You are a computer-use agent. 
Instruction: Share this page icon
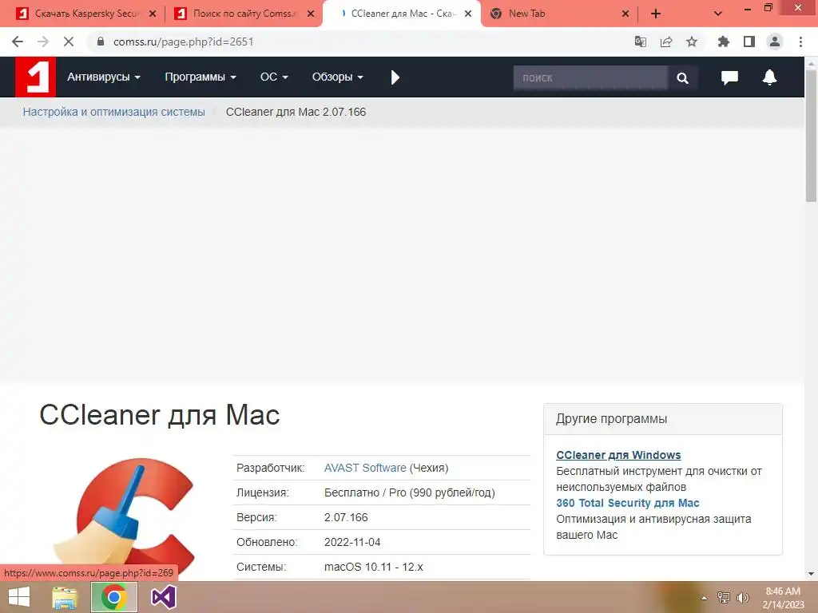(666, 42)
